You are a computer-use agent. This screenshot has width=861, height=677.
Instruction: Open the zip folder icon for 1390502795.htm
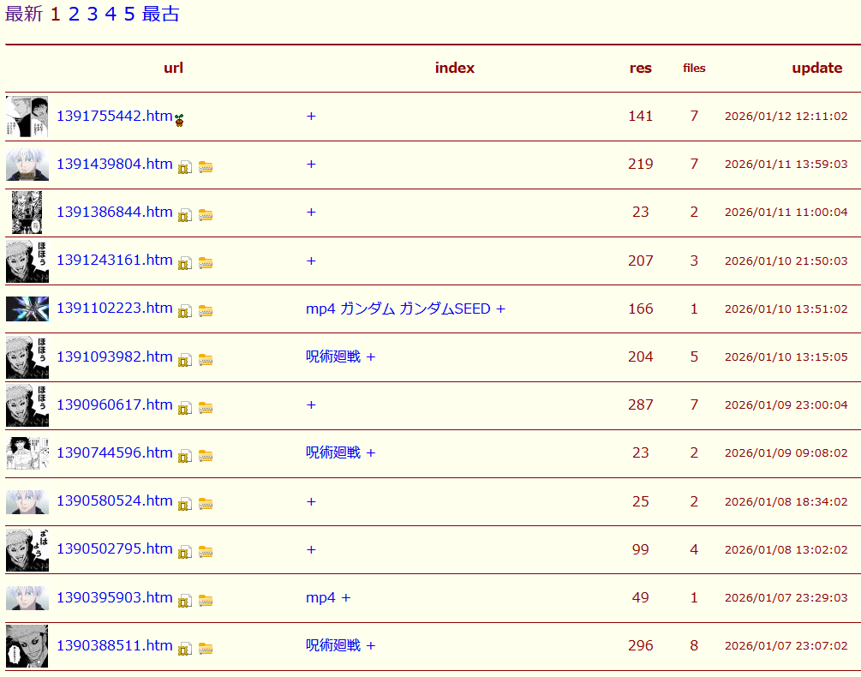point(206,552)
